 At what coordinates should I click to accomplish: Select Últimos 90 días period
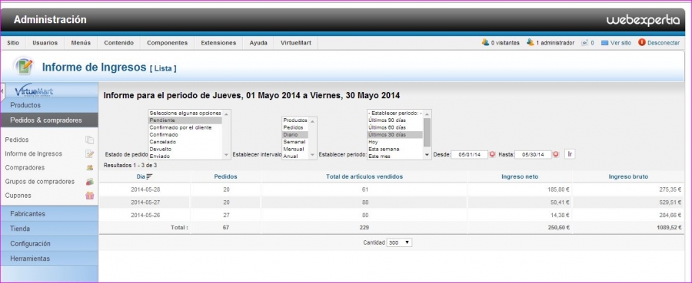(x=395, y=120)
